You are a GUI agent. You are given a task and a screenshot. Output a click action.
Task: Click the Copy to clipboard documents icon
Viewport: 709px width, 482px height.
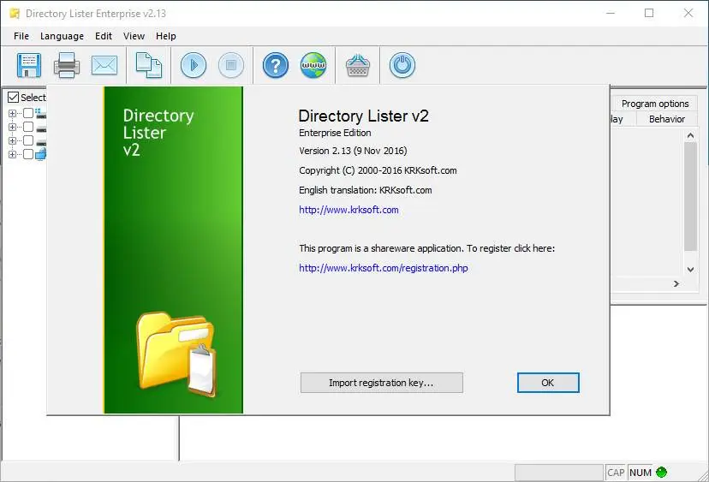(x=149, y=65)
